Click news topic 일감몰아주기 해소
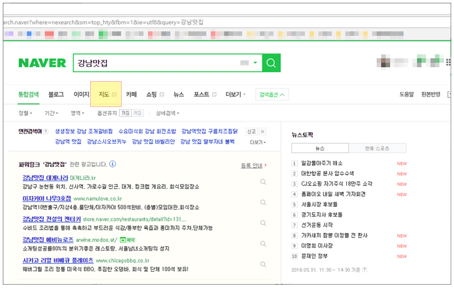454x288 pixels. coord(322,163)
